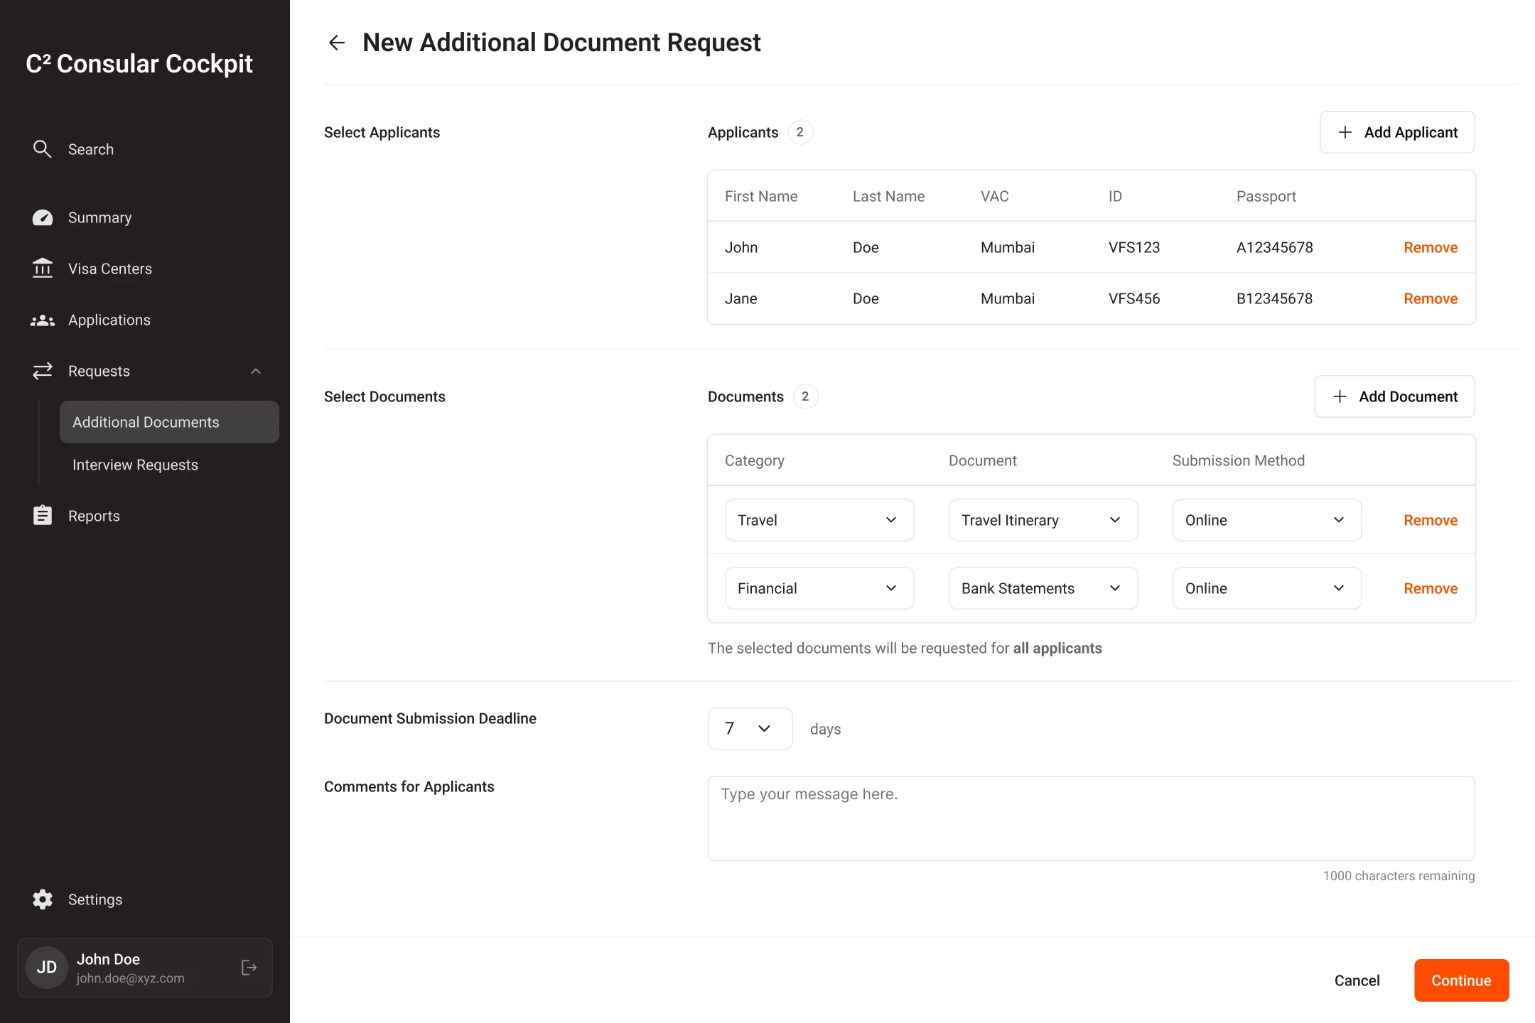Click the Settings gear icon
Image resolution: width=1535 pixels, height=1023 pixels.
click(43, 899)
